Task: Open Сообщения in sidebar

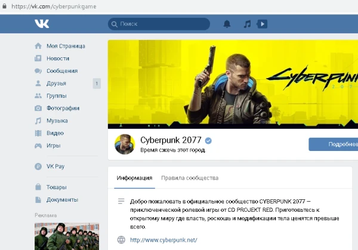Action: [x=62, y=71]
